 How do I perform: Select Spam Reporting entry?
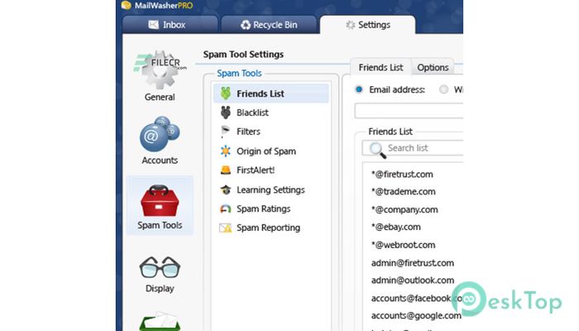[270, 228]
